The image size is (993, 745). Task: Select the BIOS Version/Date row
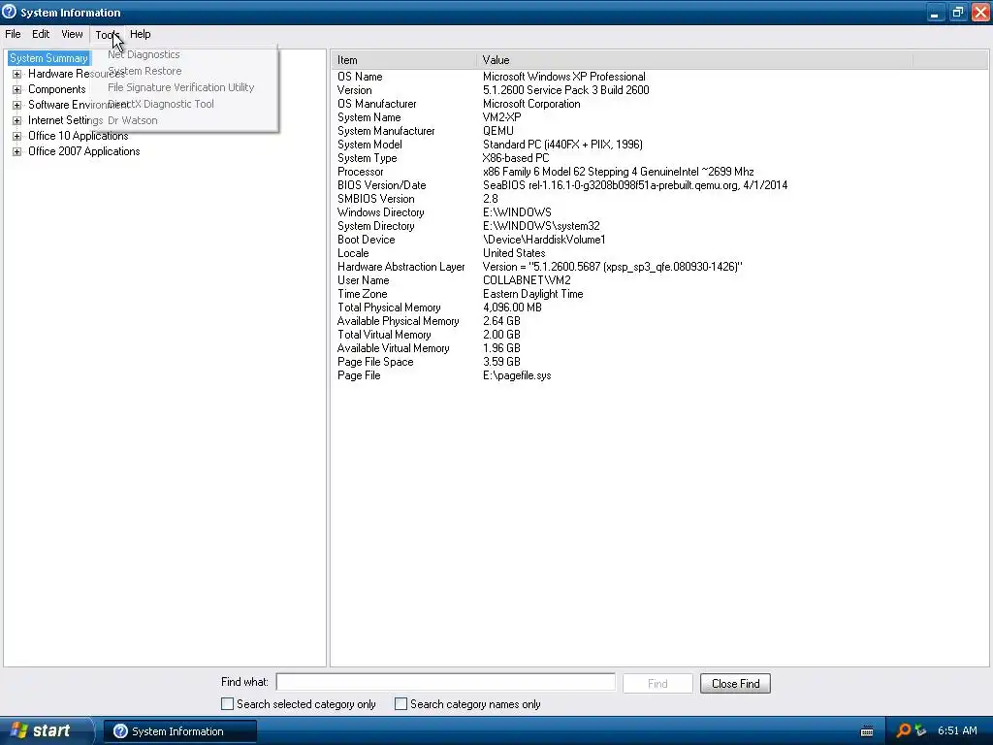(658, 185)
